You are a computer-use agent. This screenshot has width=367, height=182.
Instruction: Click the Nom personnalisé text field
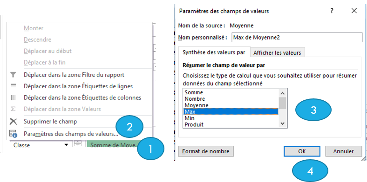pos(297,37)
